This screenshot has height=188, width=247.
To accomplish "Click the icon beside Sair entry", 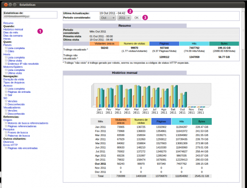I will 6,95.
